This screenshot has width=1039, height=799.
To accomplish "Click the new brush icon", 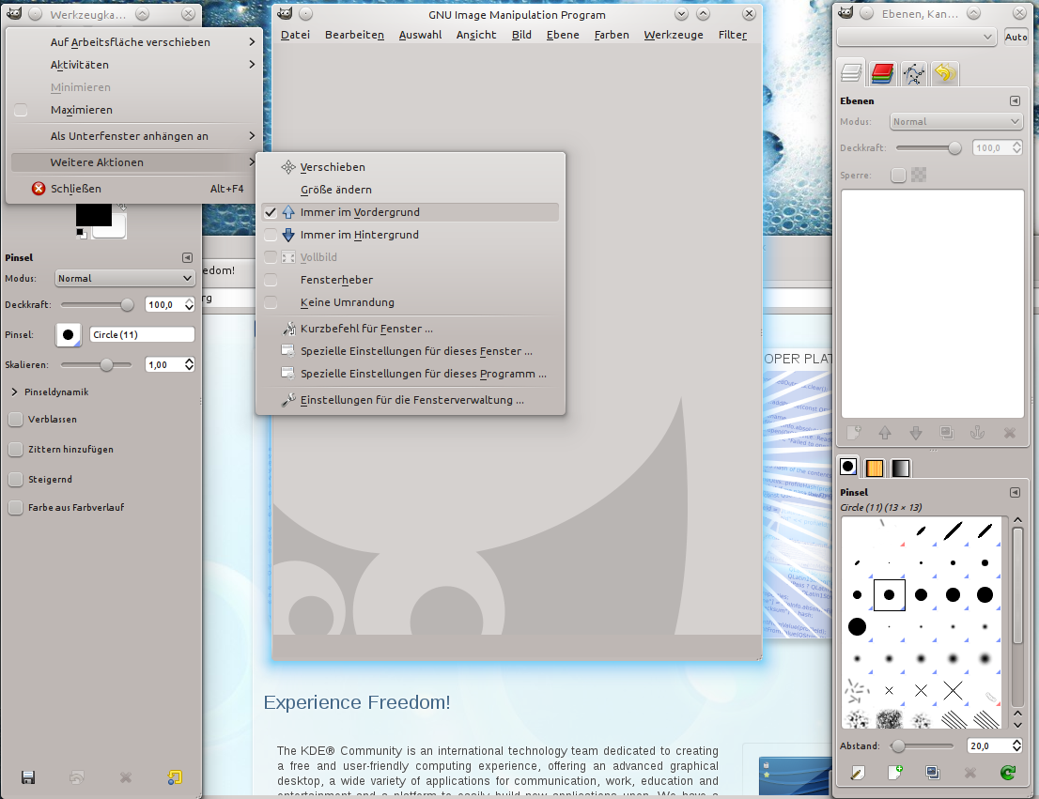I will 895,773.
